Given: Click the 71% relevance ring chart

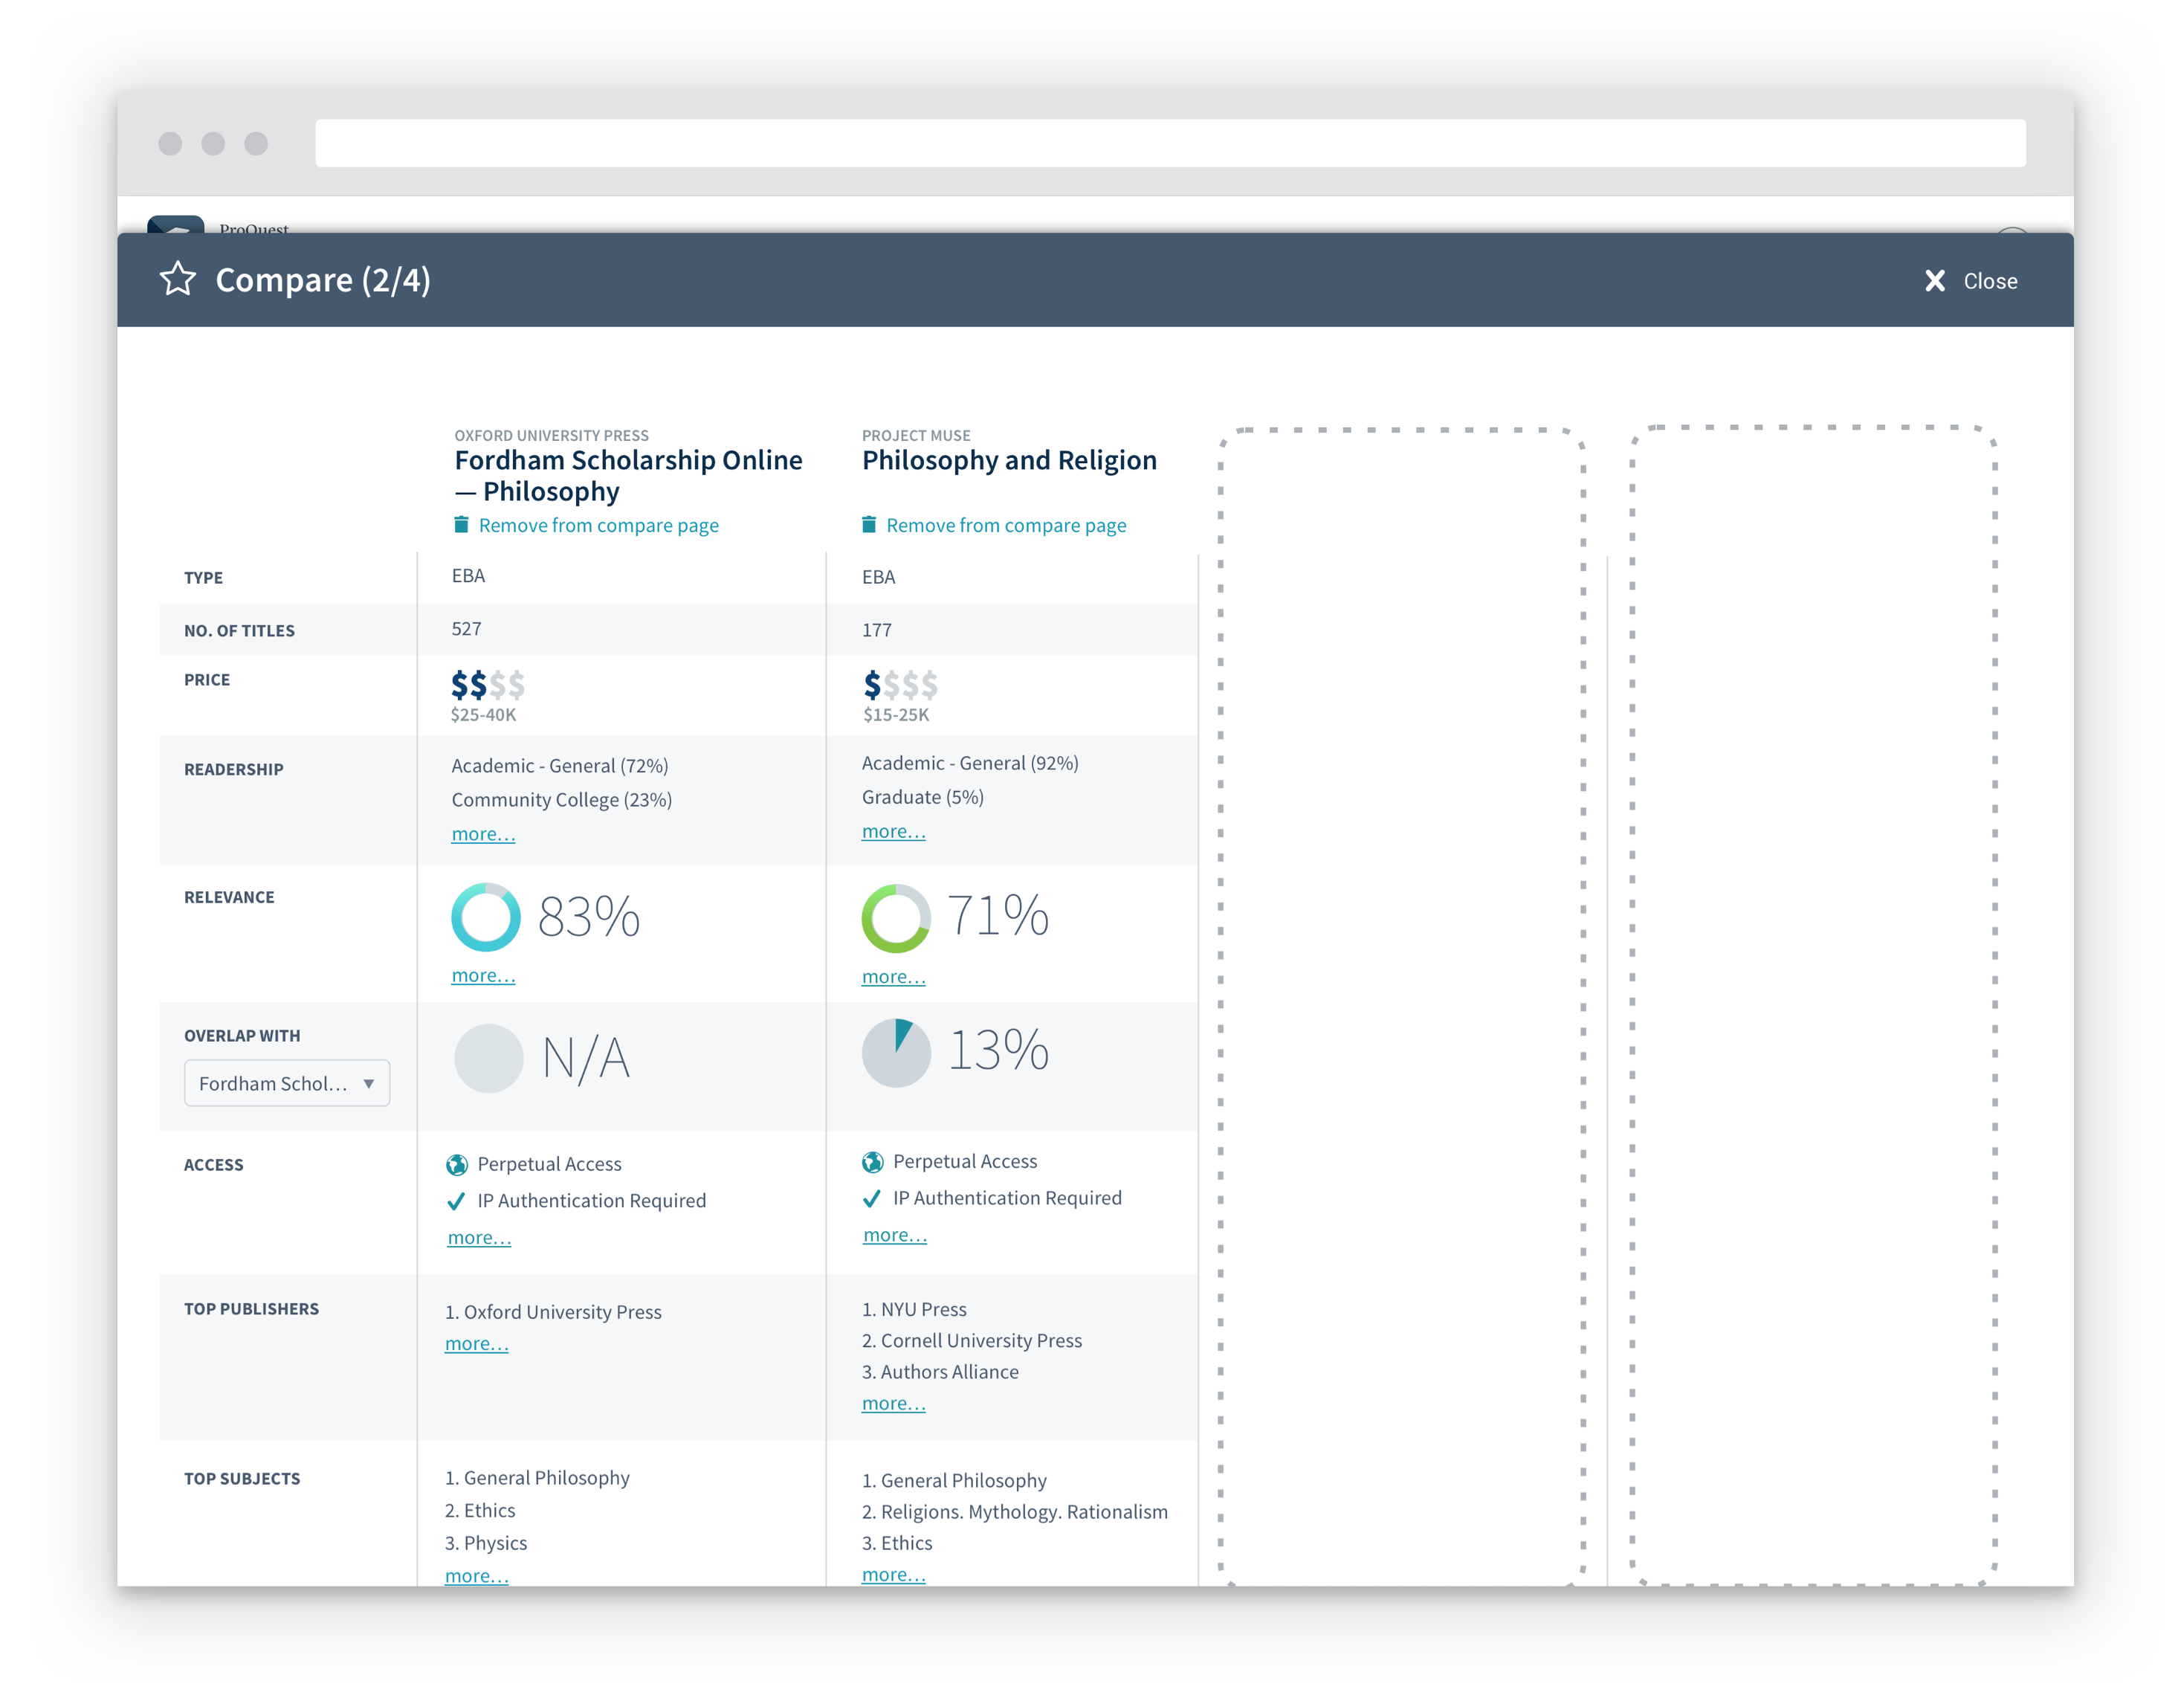Looking at the screenshot, I should (x=896, y=918).
